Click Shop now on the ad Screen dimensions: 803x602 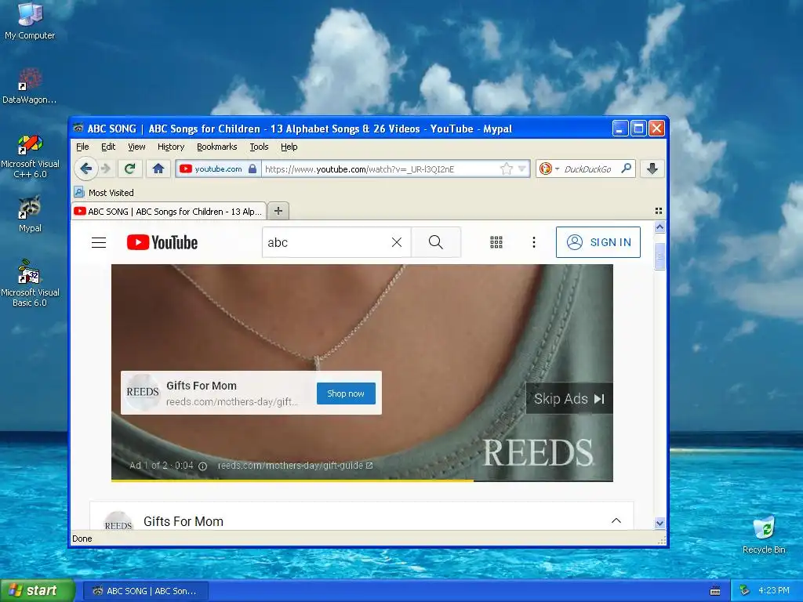[x=346, y=393]
